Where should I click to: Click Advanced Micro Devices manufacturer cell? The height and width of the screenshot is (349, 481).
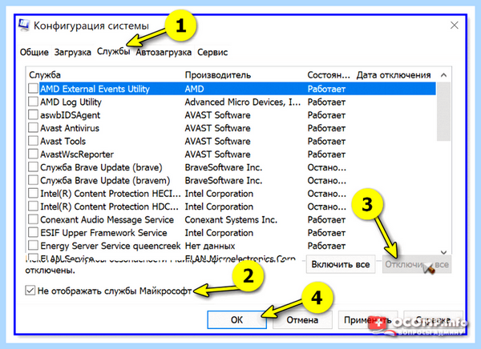point(243,102)
